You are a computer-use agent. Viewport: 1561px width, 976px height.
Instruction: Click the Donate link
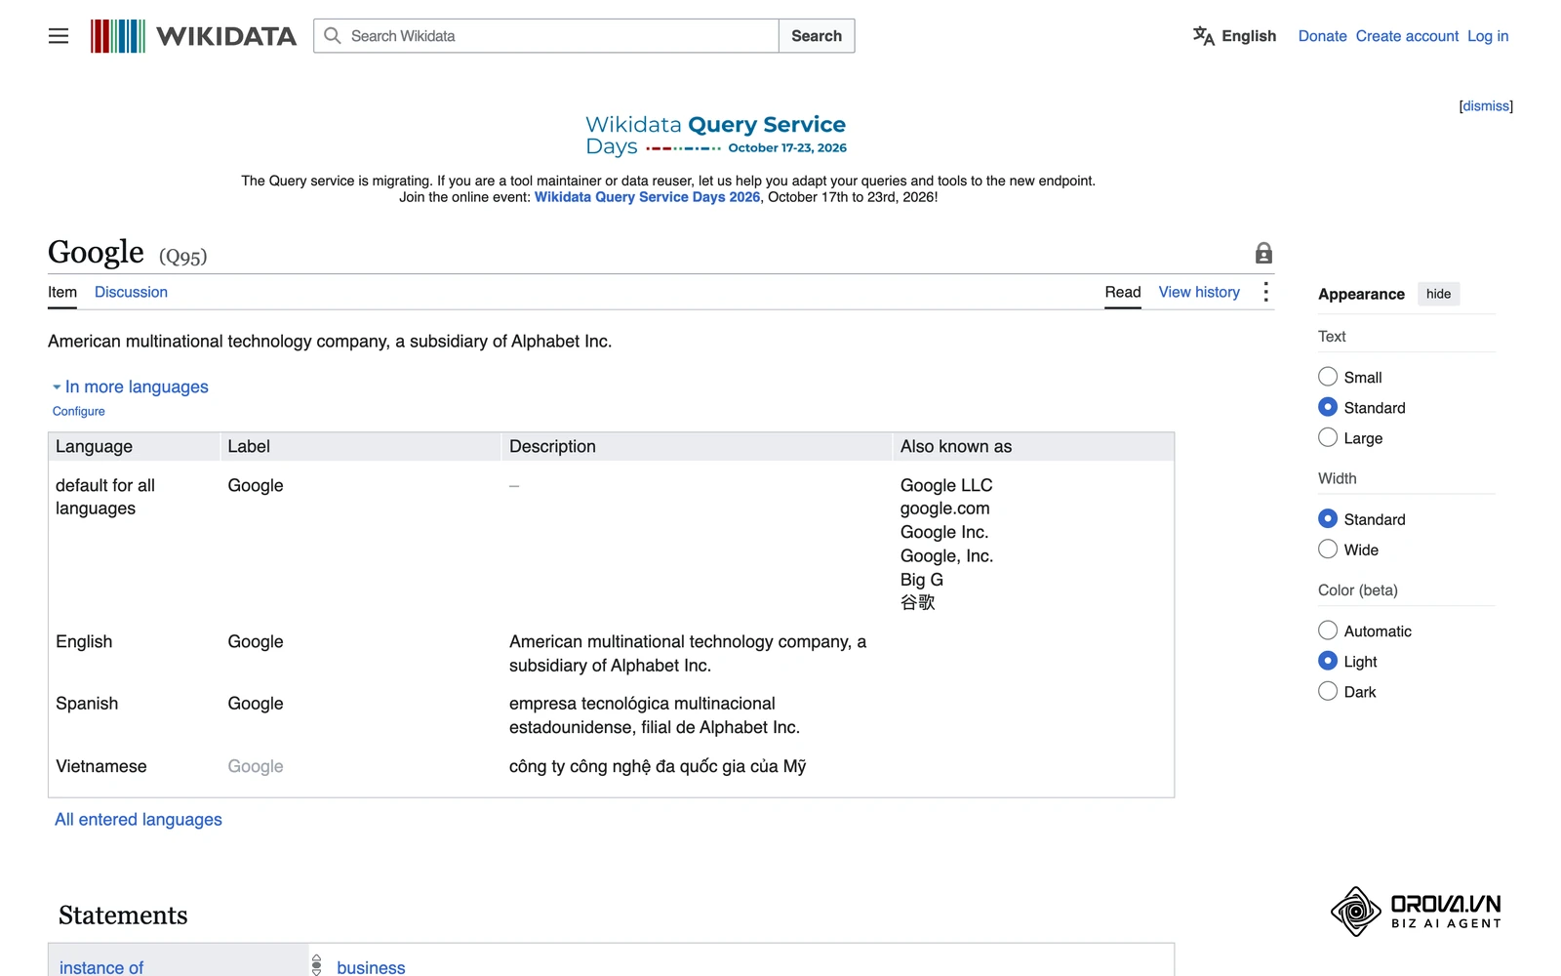point(1322,36)
